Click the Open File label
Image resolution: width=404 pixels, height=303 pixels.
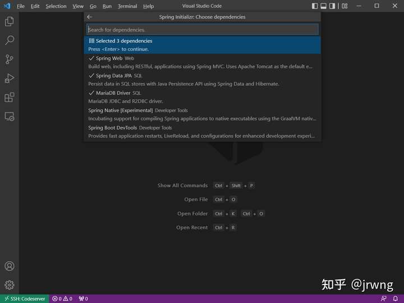point(196,199)
